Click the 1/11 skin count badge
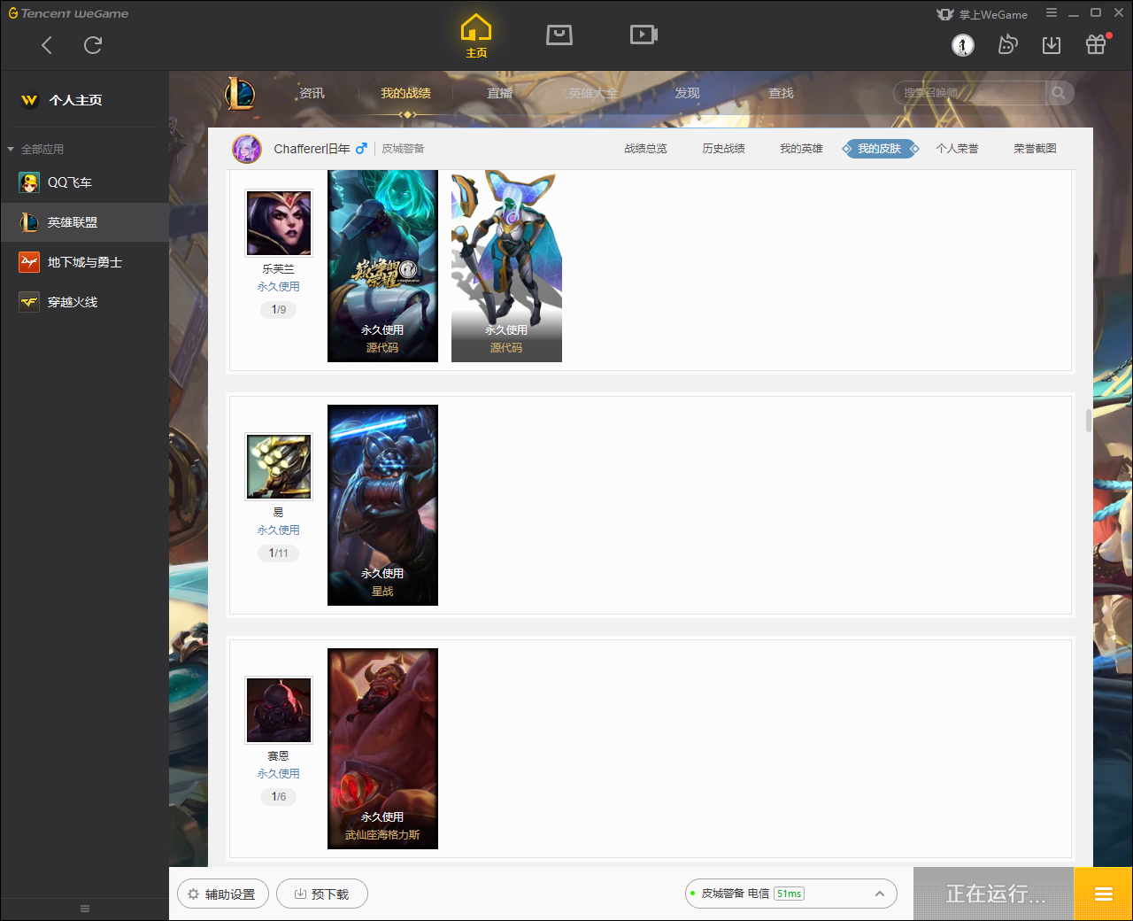 tap(279, 553)
